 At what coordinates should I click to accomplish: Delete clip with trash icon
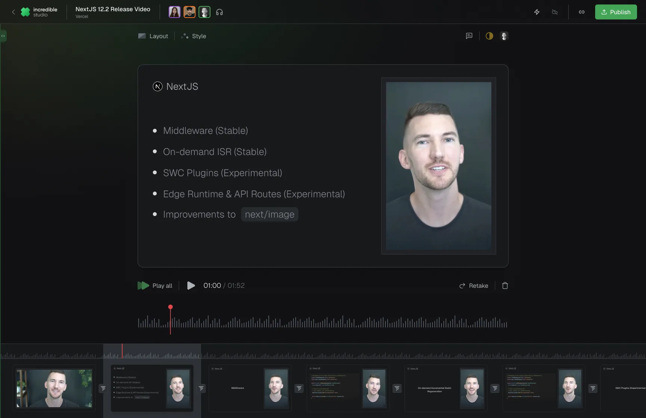(x=505, y=286)
